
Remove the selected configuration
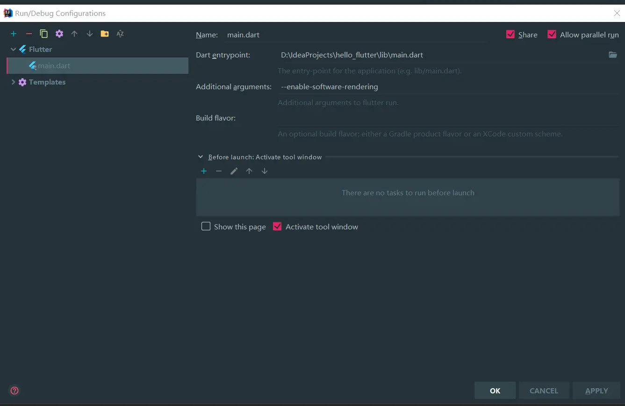pos(29,33)
